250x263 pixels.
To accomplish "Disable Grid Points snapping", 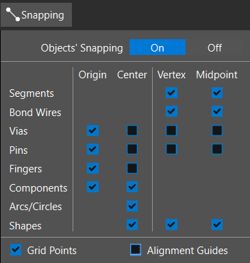I will [16, 250].
